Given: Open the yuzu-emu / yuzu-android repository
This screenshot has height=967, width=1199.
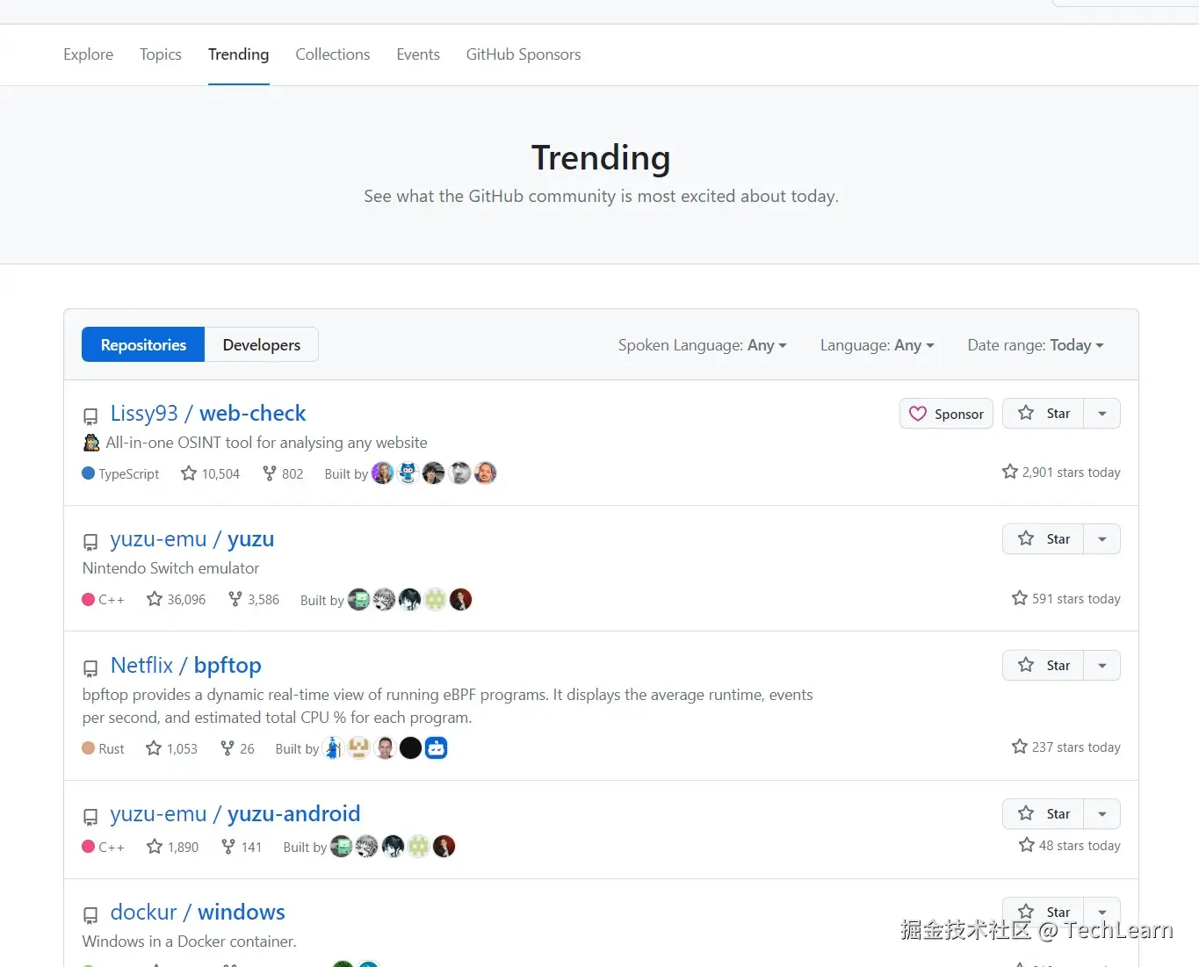Looking at the screenshot, I should click(235, 813).
